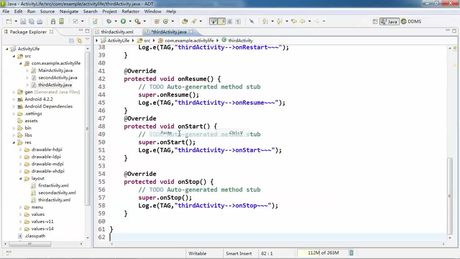Click the Debug bug icon
The image size is (460, 259).
point(109,22)
